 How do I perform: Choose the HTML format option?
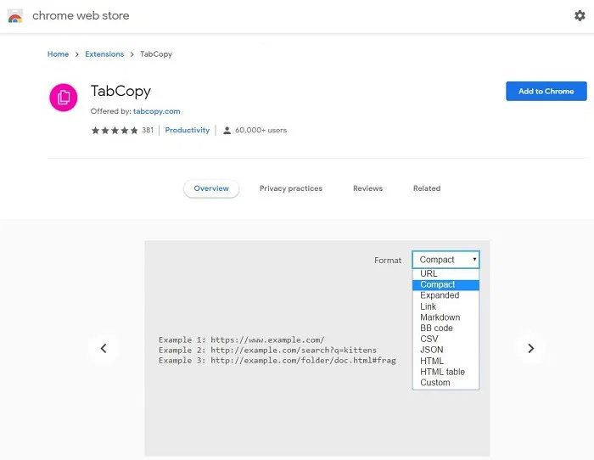pos(445,361)
